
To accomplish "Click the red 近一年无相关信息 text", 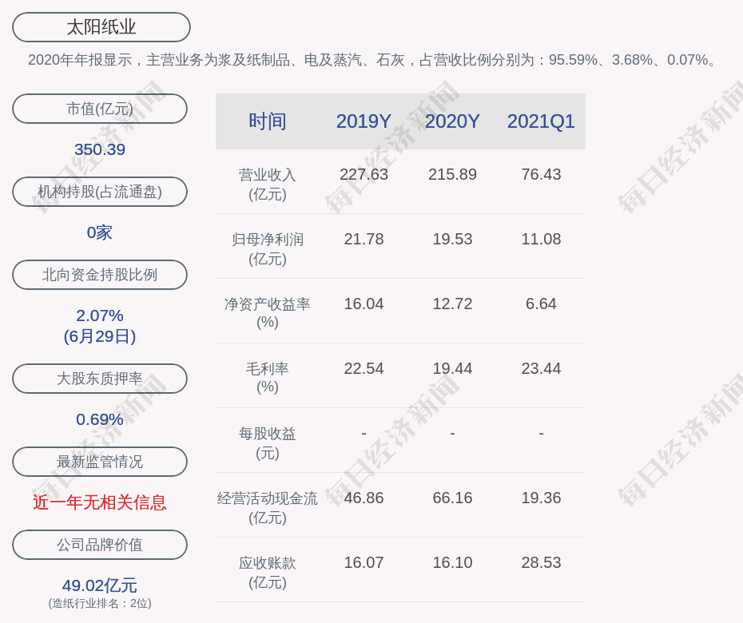I will point(100,502).
